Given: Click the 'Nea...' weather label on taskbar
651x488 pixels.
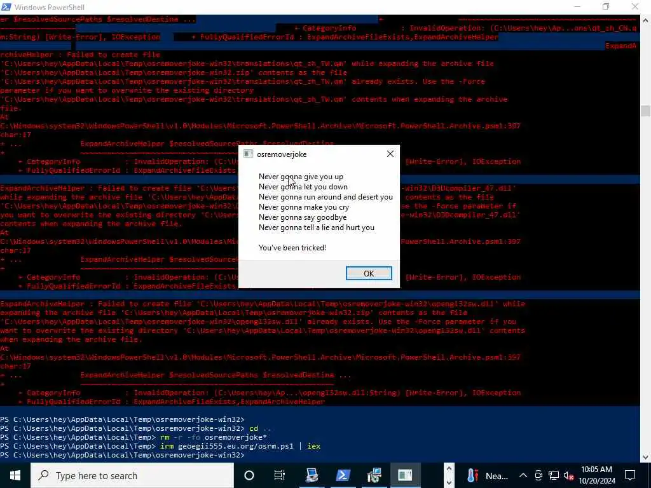Looking at the screenshot, I should coord(497,476).
